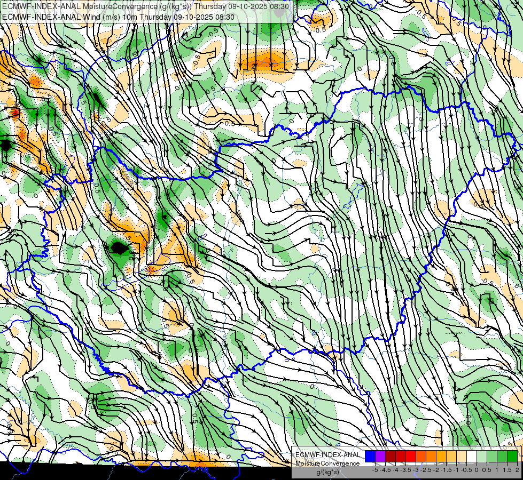Click amber swatch between -2 and -1.5
Screen dimensions: 523x480
click(441, 457)
